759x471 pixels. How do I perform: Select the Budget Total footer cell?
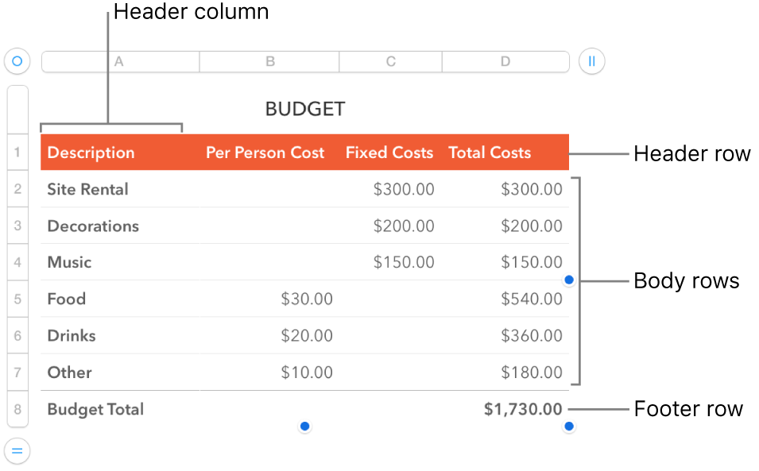tap(95, 409)
